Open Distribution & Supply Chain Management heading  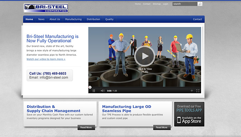click(x=53, y=109)
